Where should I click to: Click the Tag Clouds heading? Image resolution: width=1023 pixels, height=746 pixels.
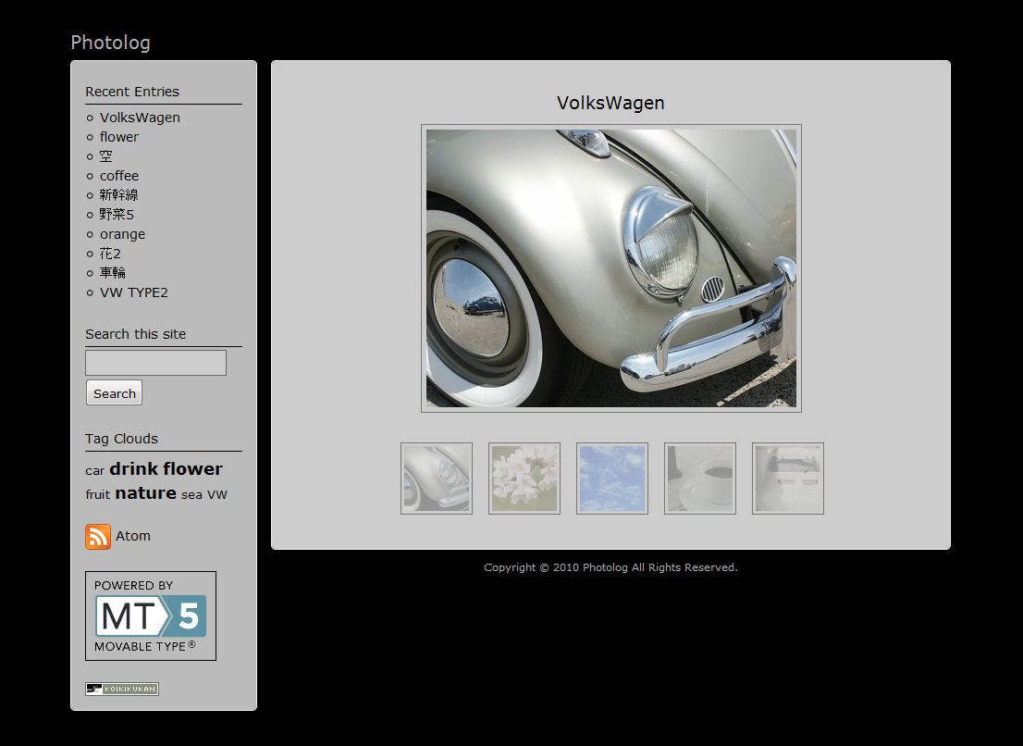pyautogui.click(x=121, y=439)
